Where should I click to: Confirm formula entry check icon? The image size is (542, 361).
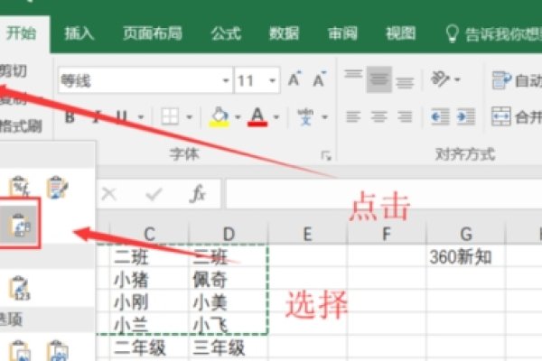point(154,194)
